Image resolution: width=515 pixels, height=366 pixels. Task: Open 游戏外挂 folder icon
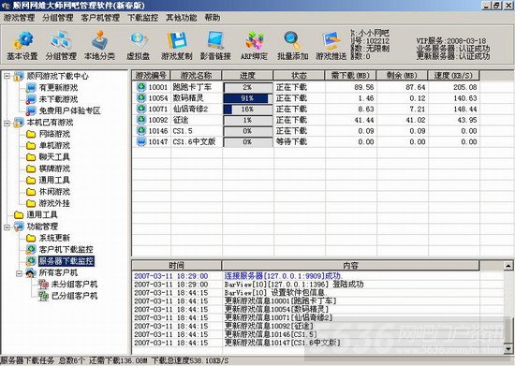(x=31, y=203)
